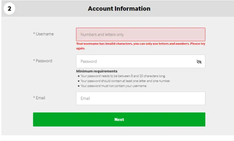Click the Password field label

tap(44, 61)
